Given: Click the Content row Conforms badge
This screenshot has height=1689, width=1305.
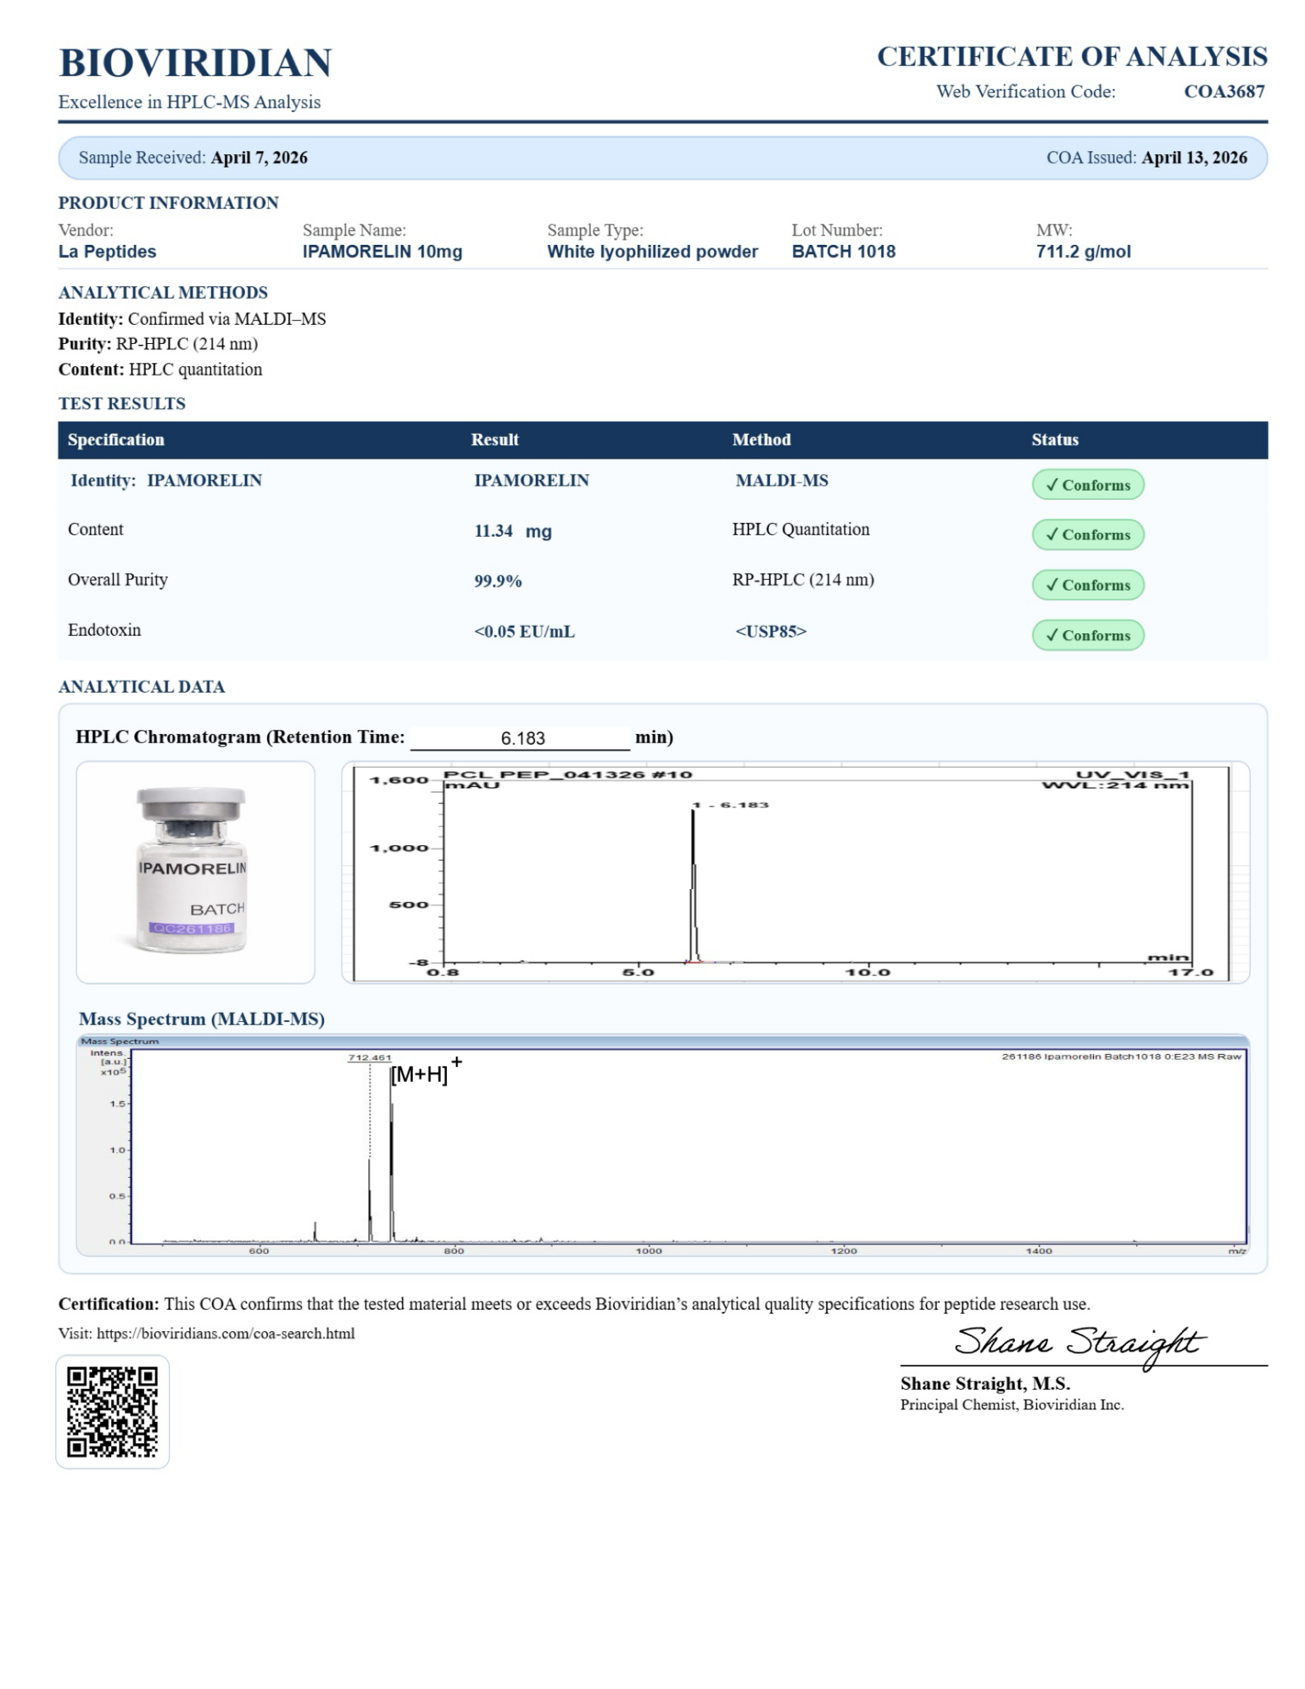Looking at the screenshot, I should (1087, 534).
